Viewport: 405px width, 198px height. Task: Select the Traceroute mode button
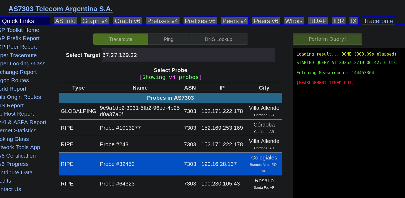(x=121, y=39)
